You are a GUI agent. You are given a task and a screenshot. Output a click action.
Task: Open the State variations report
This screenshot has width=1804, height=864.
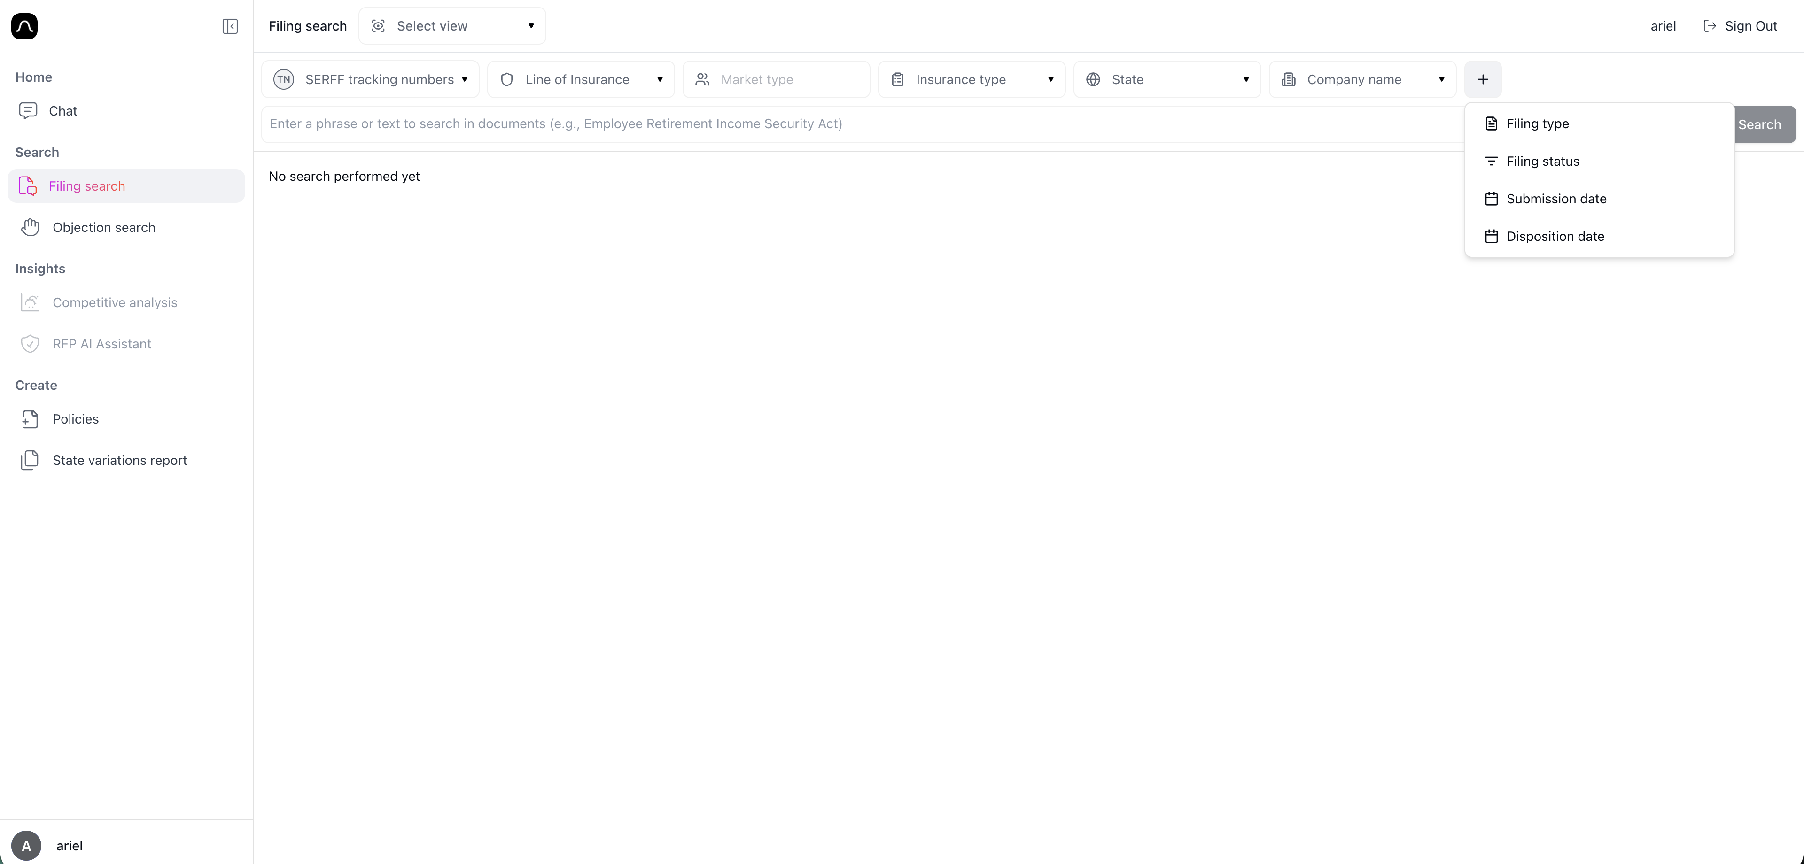(119, 460)
